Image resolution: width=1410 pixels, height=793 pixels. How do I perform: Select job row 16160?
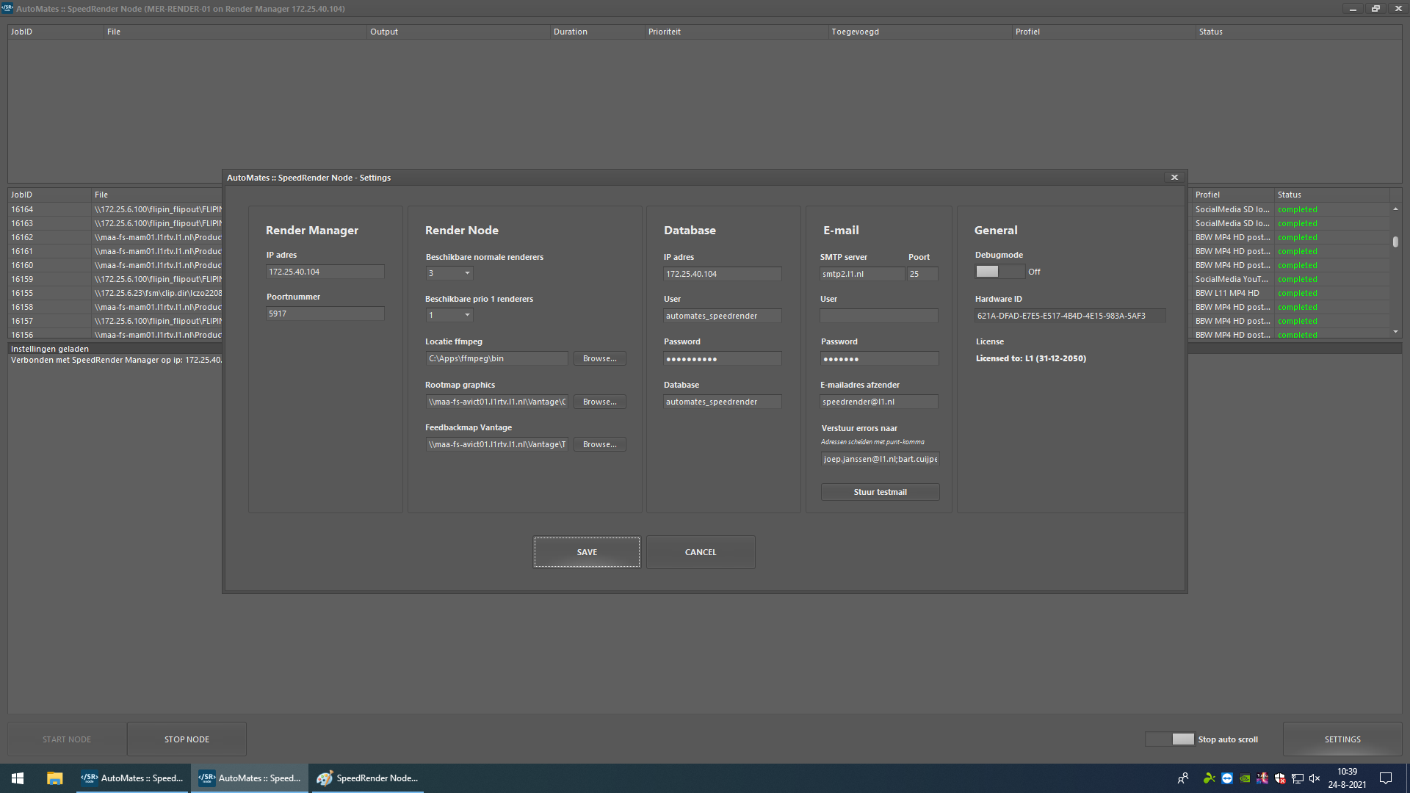tap(115, 265)
